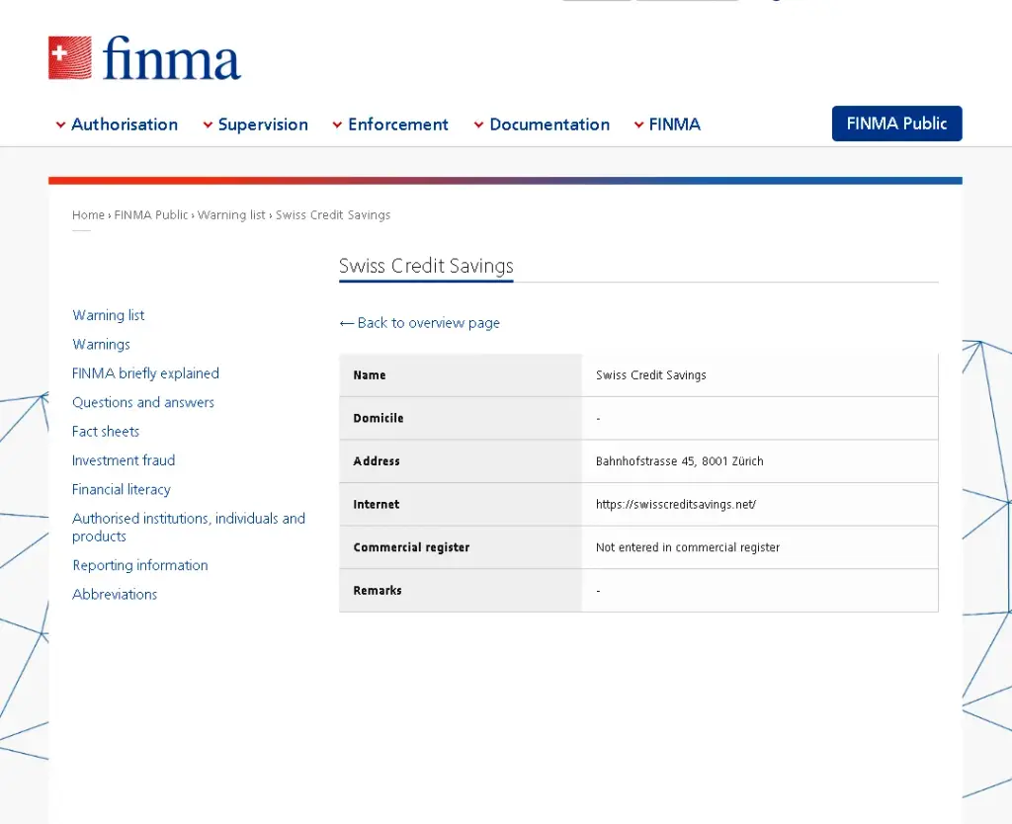Viewport: 1012px width, 824px height.
Task: Open Warning list in sidebar
Action: [x=109, y=315]
